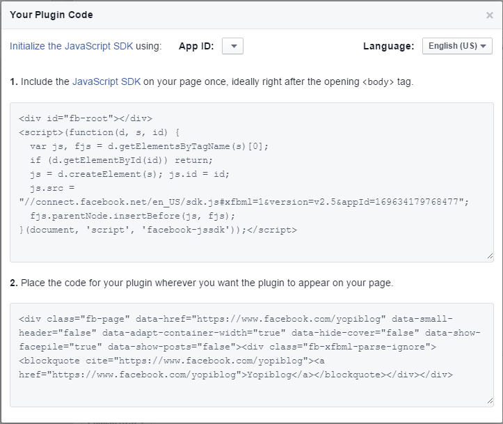Image resolution: width=503 pixels, height=424 pixels.
Task: Click the fjs.parentNode.insertBefore code line
Action: click(x=132, y=216)
